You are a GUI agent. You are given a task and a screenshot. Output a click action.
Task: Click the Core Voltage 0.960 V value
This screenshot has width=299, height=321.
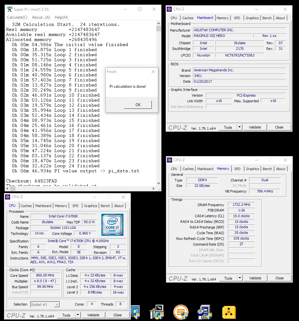coord(85,233)
